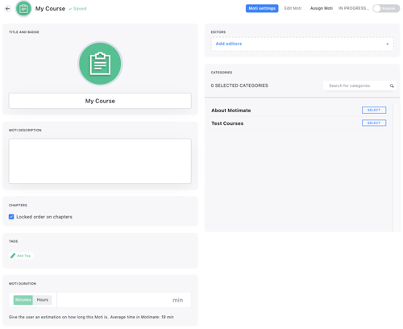The height and width of the screenshot is (329, 403).
Task: Open the Moti settings tab
Action: [x=262, y=8]
